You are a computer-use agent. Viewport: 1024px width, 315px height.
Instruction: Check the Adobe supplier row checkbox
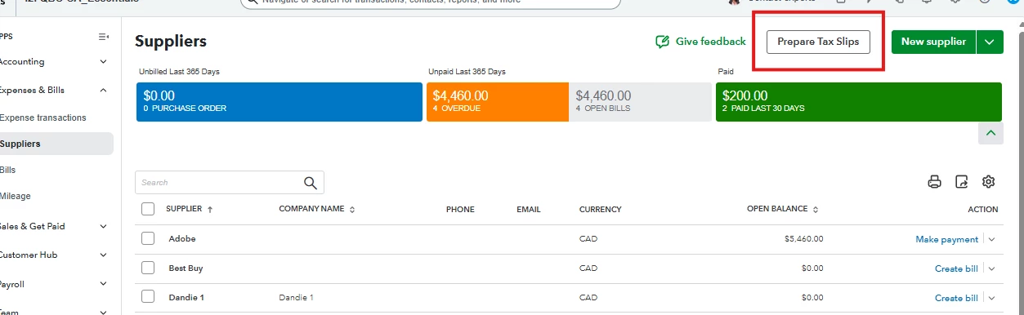tap(148, 238)
